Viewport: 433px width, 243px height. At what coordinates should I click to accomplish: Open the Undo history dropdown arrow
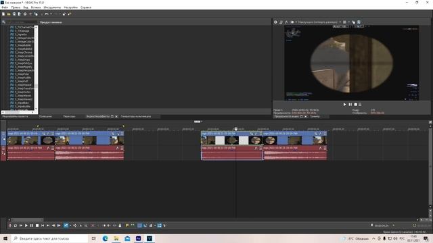click(x=51, y=14)
